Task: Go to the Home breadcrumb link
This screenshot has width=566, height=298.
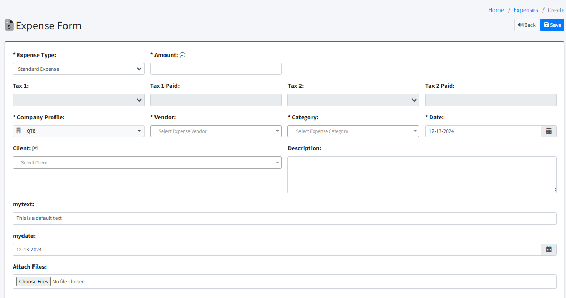Action: [496, 10]
